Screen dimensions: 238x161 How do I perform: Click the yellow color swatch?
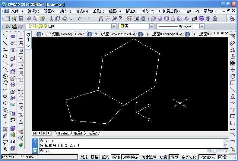122,26
